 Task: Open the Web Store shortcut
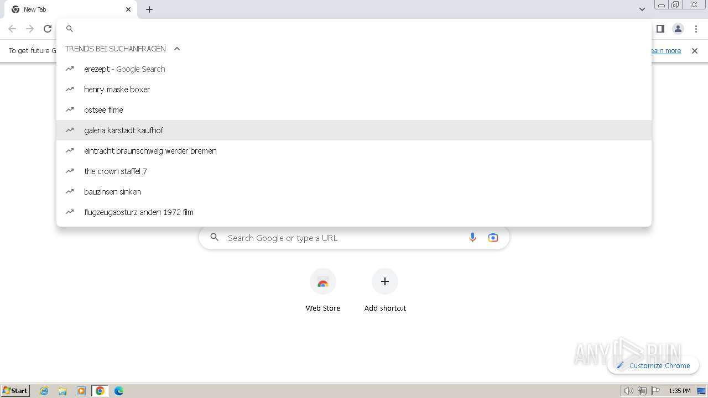(x=323, y=291)
